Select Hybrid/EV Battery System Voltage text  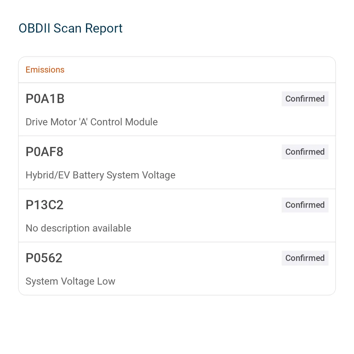pyautogui.click(x=101, y=175)
